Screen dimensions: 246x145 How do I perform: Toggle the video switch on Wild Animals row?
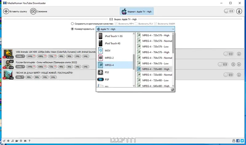[229, 54]
